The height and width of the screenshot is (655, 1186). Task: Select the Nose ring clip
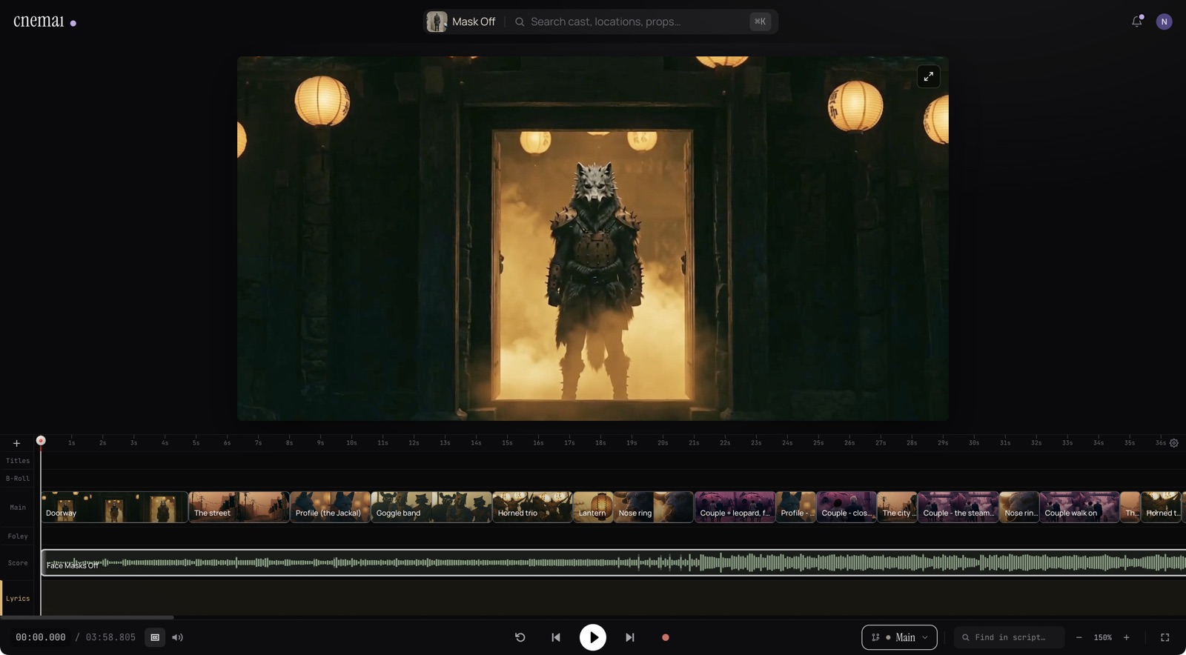click(x=654, y=508)
